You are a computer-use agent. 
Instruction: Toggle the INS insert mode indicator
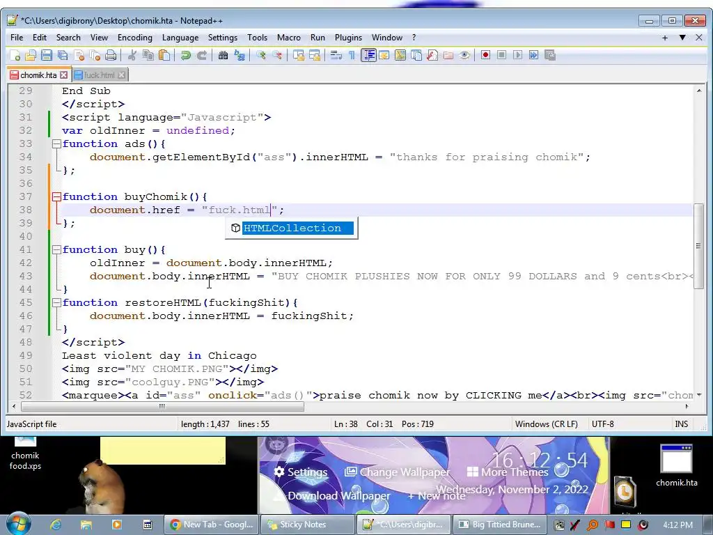681,424
